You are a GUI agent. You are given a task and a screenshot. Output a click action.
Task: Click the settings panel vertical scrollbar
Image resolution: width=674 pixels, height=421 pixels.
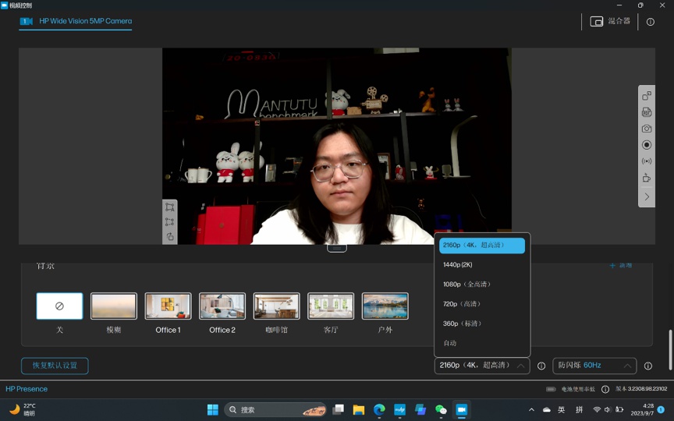[x=669, y=349]
